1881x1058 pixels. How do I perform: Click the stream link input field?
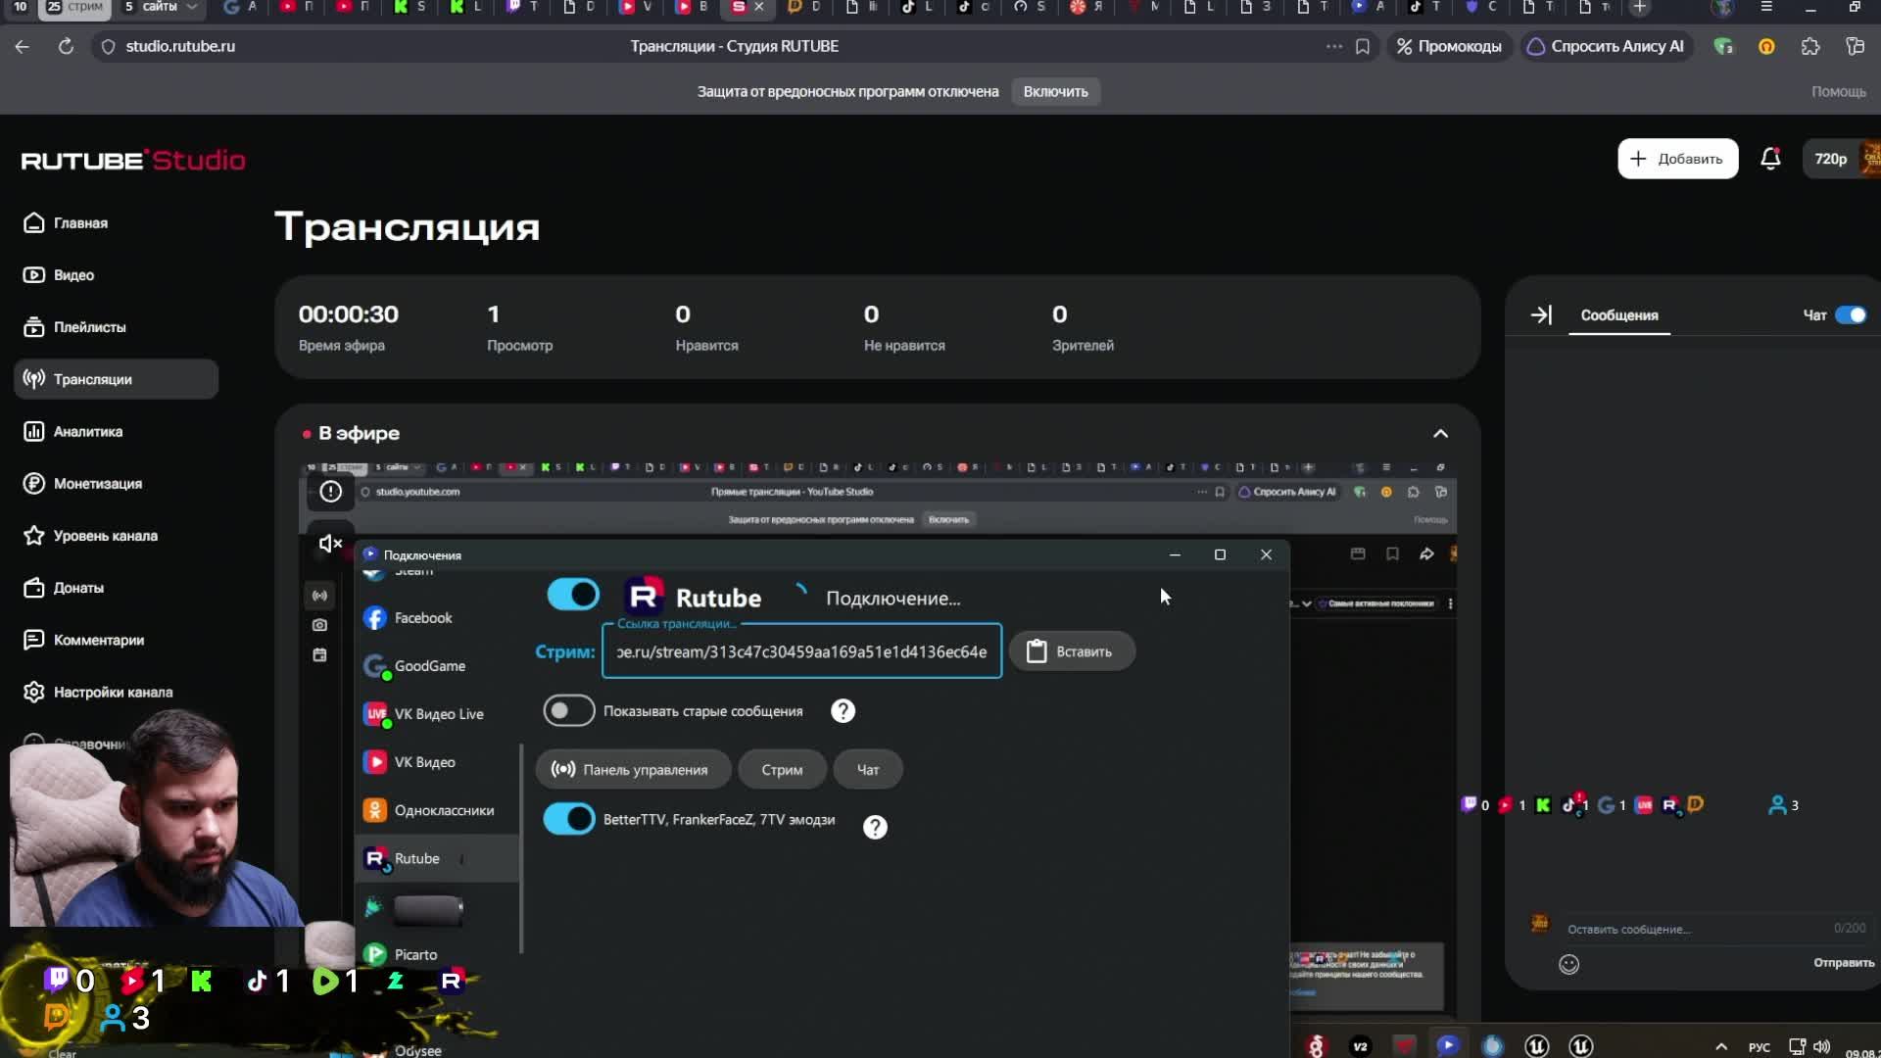coord(801,651)
